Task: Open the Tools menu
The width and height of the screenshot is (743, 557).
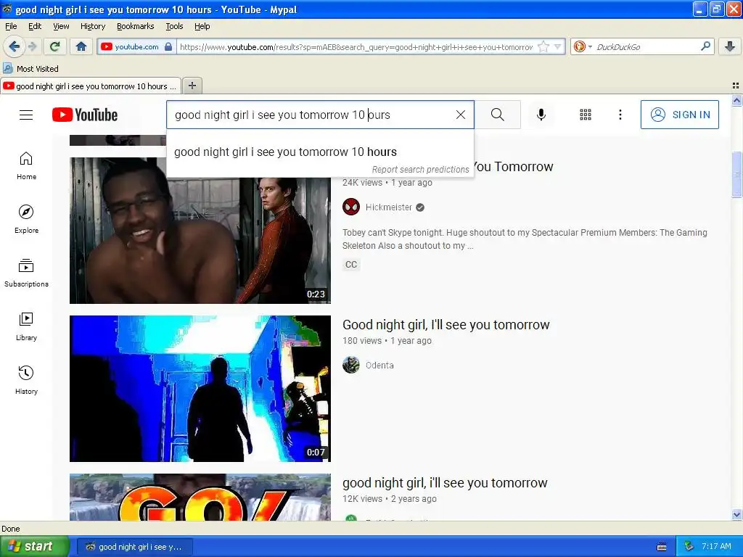Action: point(174,26)
